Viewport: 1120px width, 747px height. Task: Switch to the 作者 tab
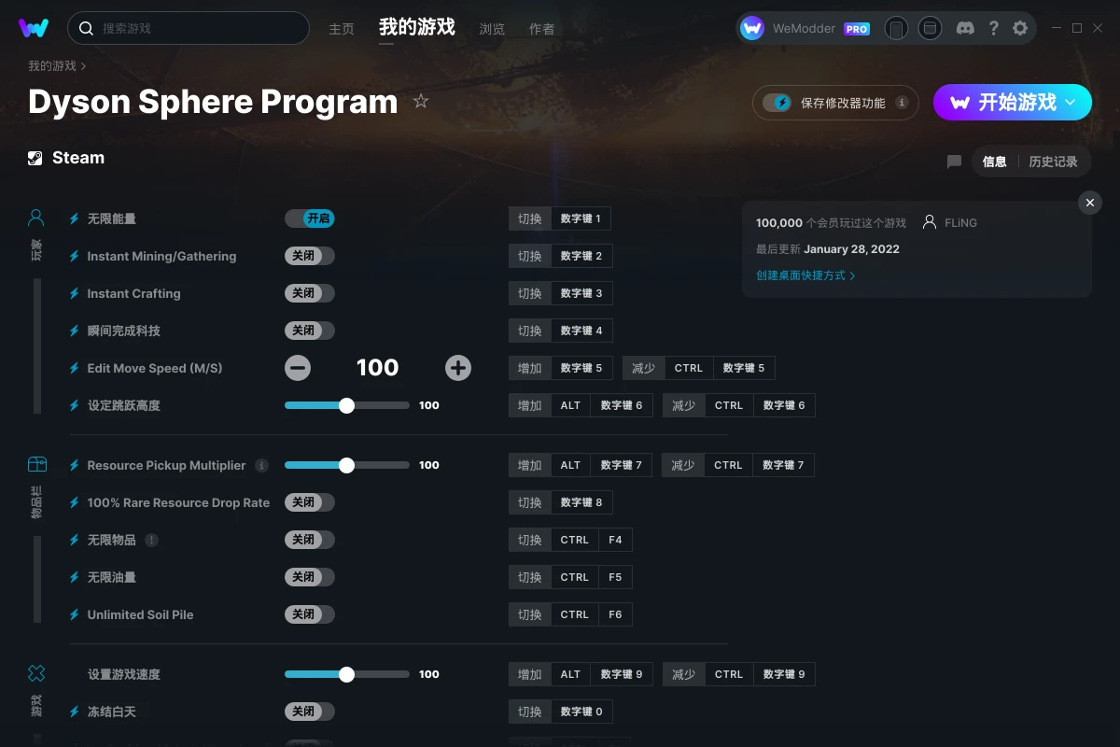[541, 29]
